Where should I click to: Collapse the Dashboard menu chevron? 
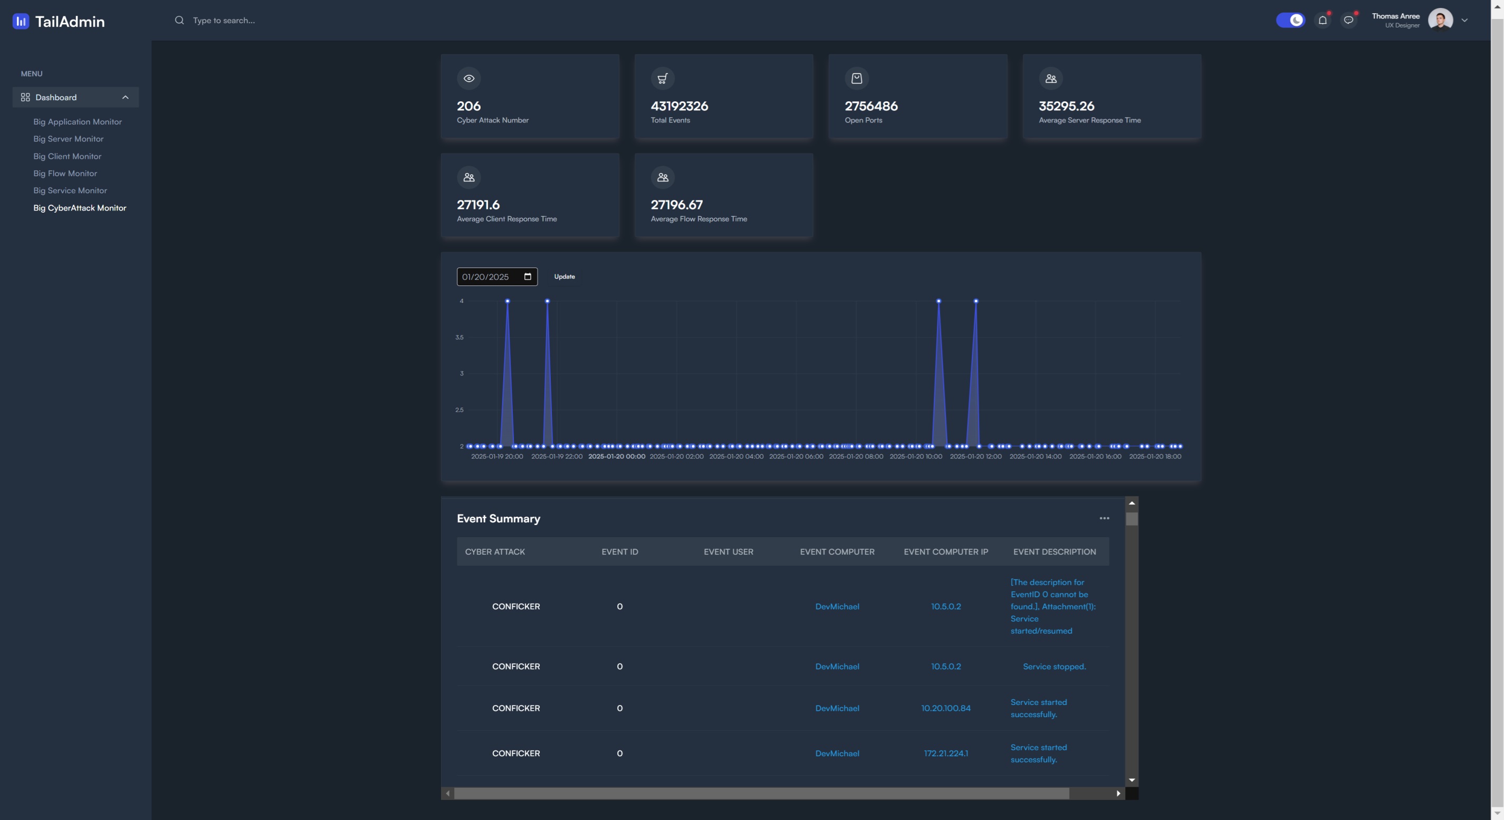125,98
